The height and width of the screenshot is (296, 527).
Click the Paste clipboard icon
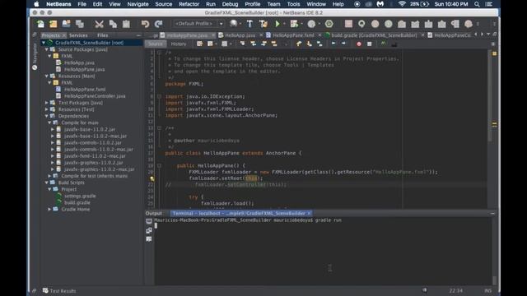[x=126, y=24]
